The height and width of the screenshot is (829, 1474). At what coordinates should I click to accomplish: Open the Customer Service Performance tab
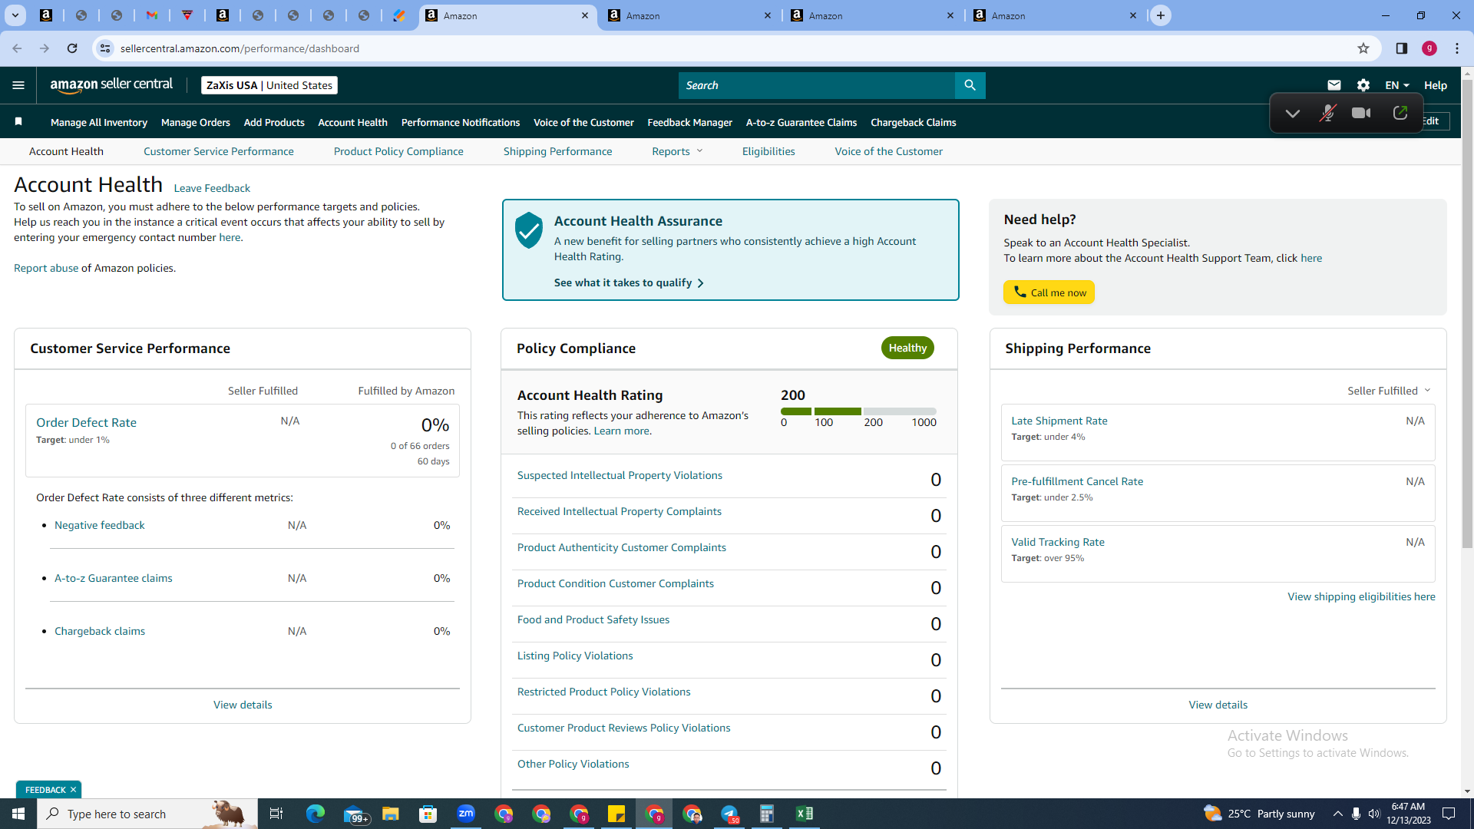pyautogui.click(x=219, y=151)
